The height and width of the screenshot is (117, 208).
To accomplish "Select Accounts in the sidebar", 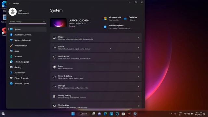I will 28,57.
